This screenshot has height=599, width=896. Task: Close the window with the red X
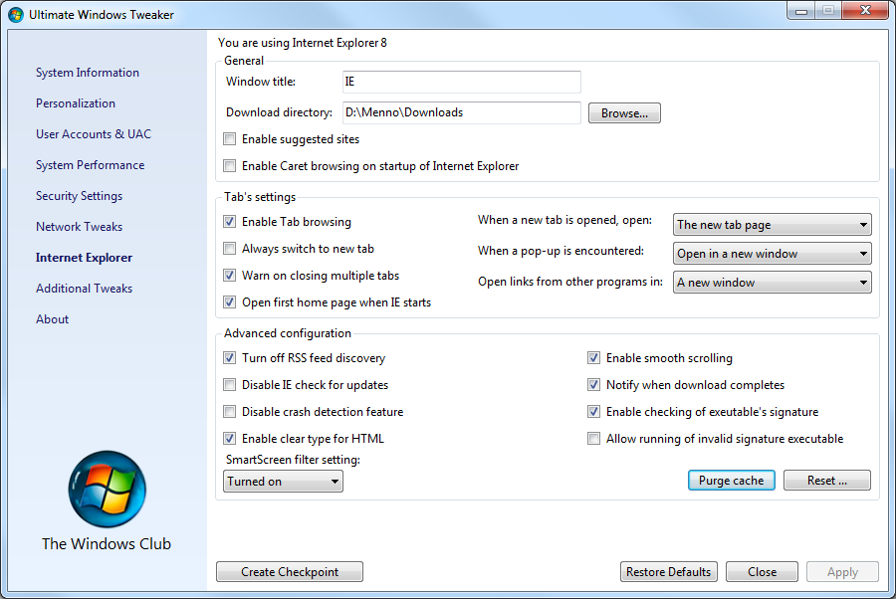pos(866,11)
